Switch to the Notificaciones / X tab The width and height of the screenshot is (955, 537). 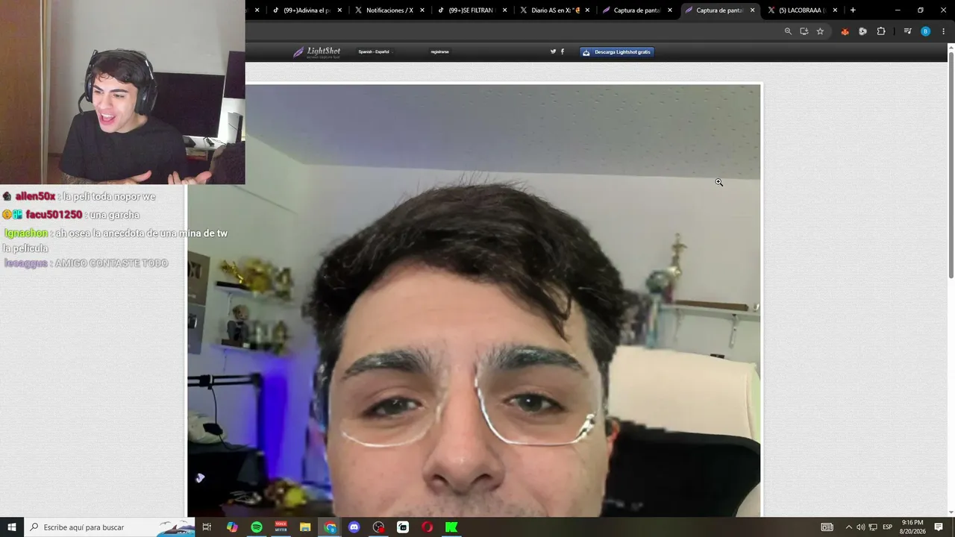[389, 10]
